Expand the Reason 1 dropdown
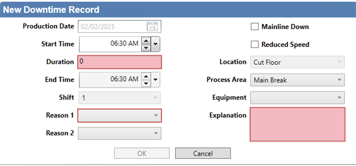The image size is (356, 166). pos(120,115)
